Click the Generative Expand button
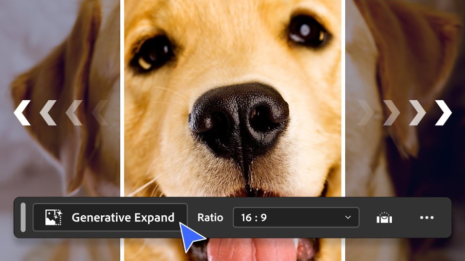This screenshot has height=261, width=465. pyautogui.click(x=110, y=217)
